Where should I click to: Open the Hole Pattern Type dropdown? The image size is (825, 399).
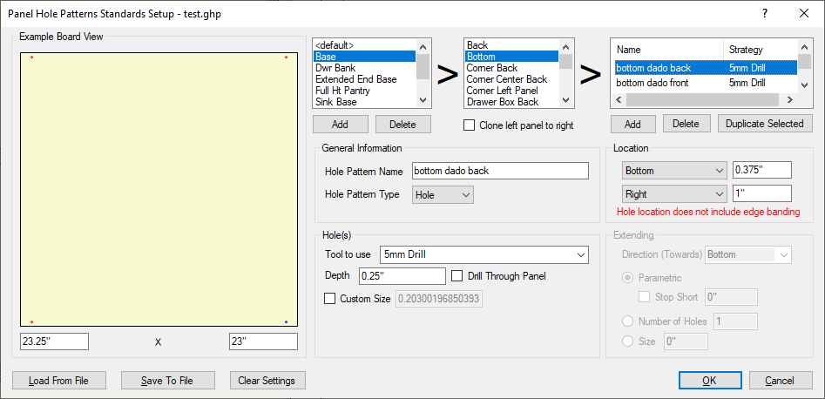point(443,195)
